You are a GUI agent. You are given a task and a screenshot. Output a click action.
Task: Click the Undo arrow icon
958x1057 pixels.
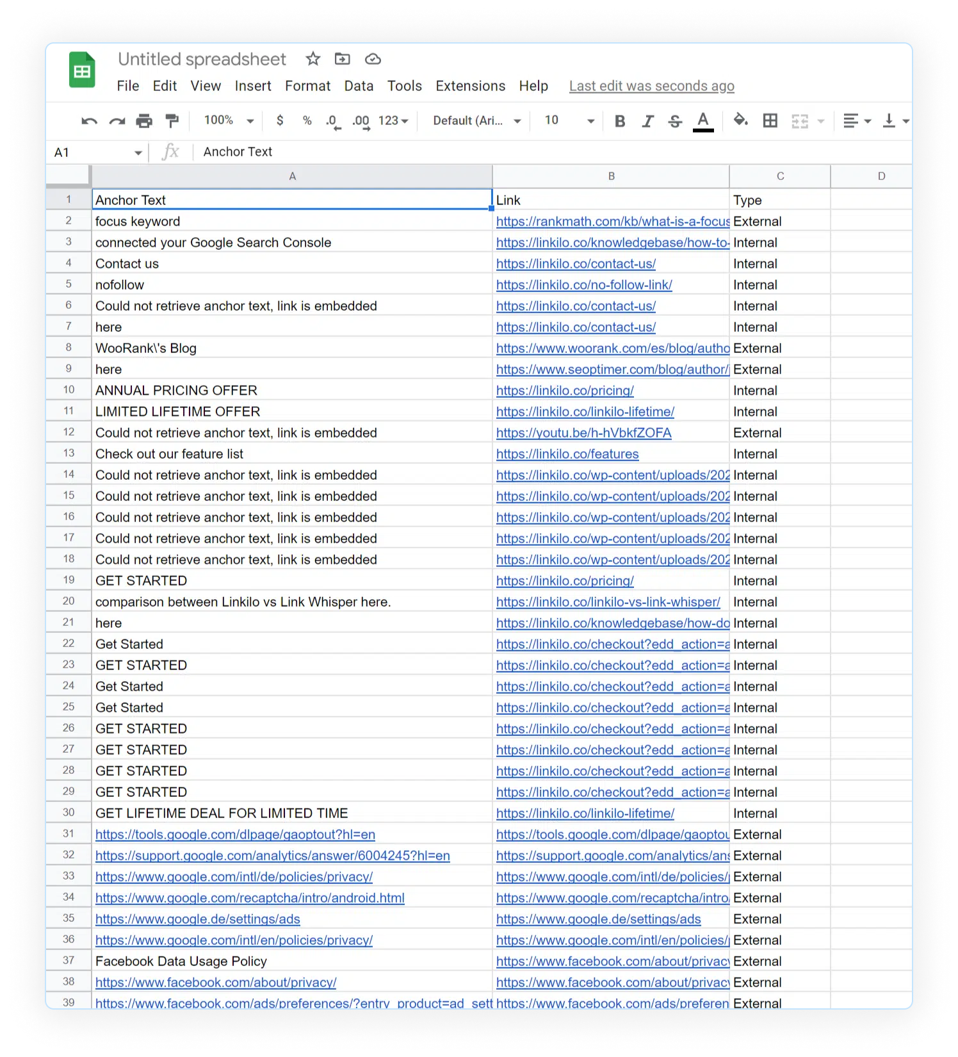pyautogui.click(x=89, y=121)
